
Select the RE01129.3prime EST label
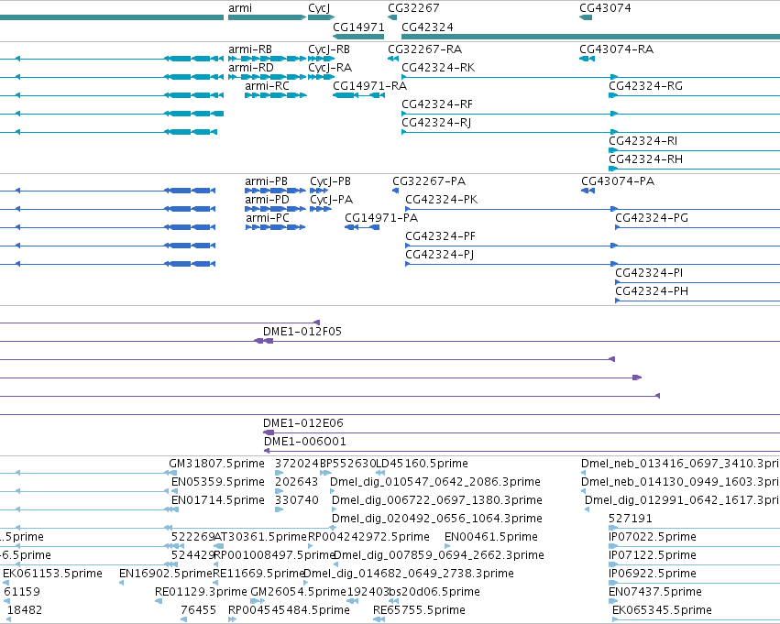(201, 593)
